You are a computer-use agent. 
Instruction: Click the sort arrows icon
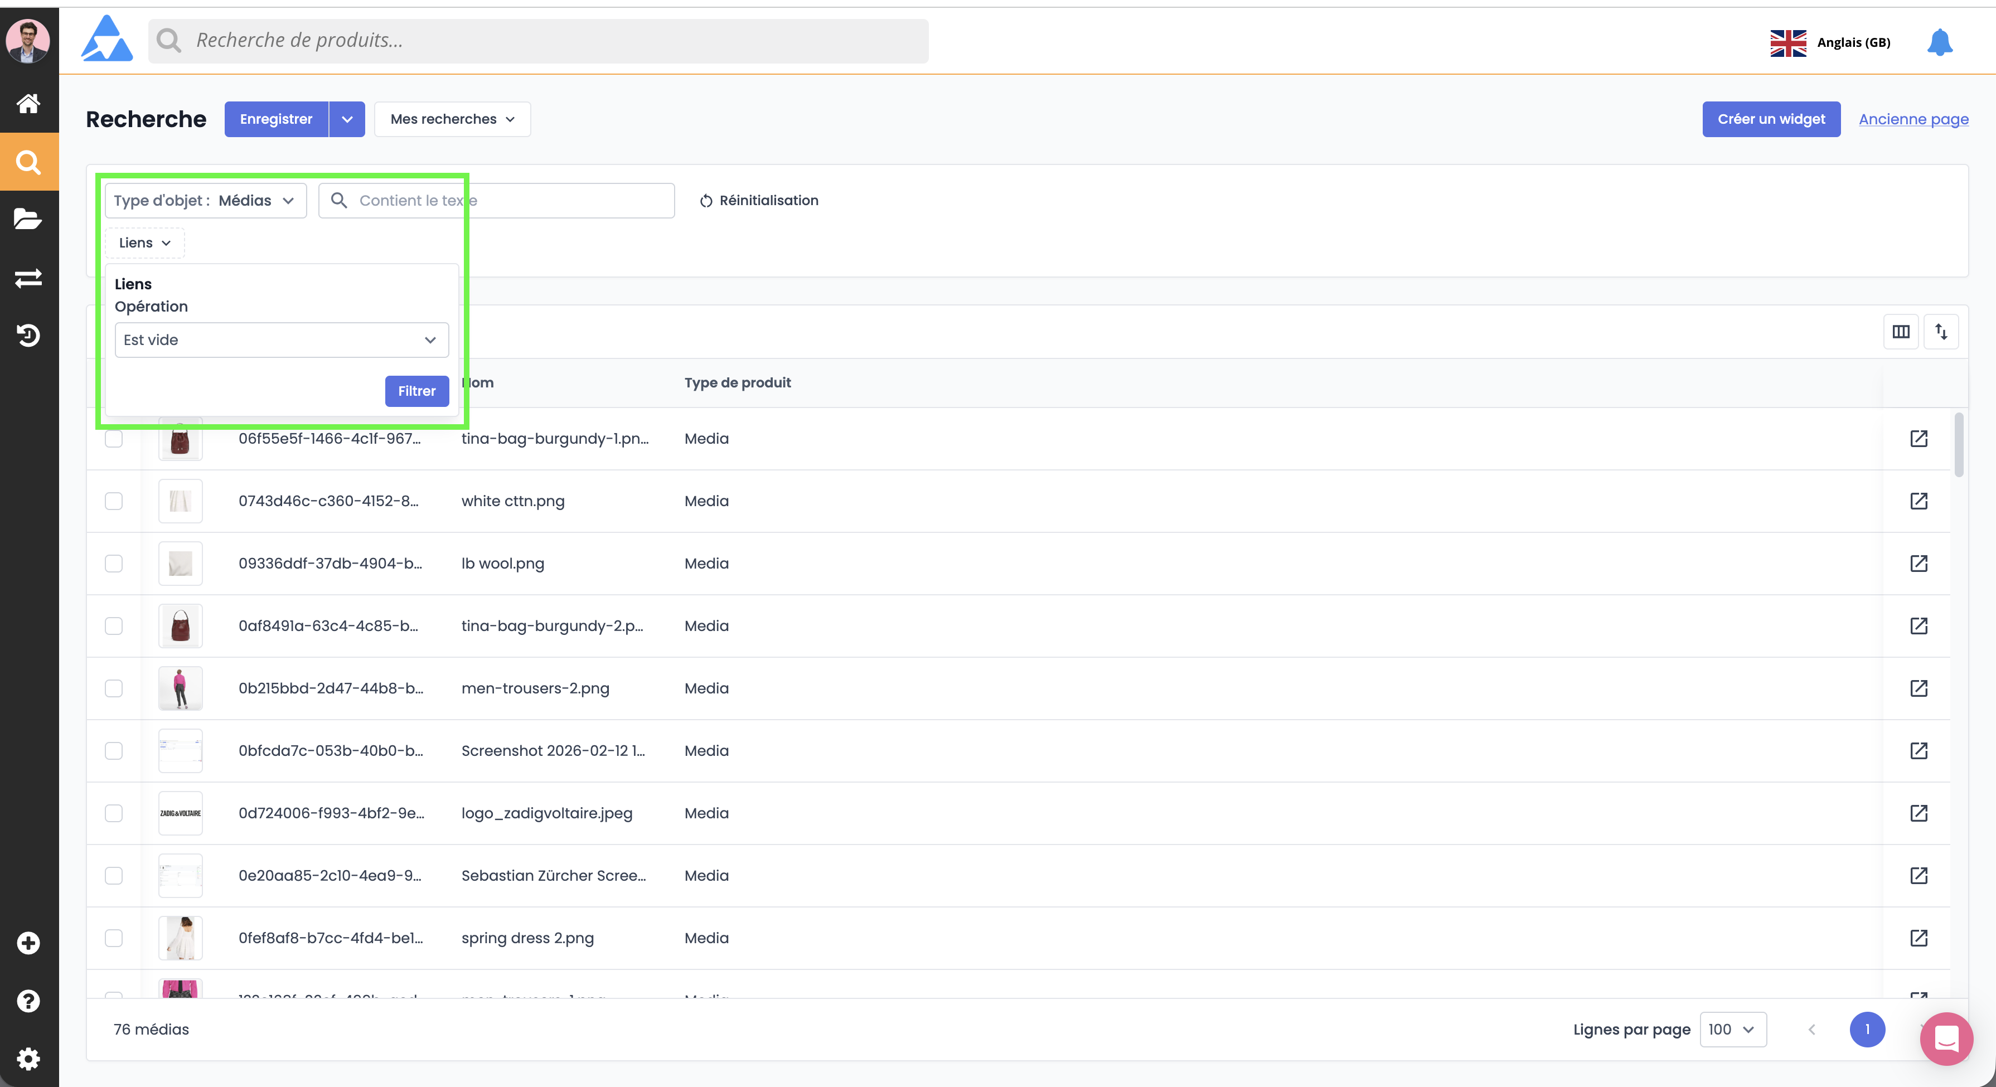tap(1941, 332)
